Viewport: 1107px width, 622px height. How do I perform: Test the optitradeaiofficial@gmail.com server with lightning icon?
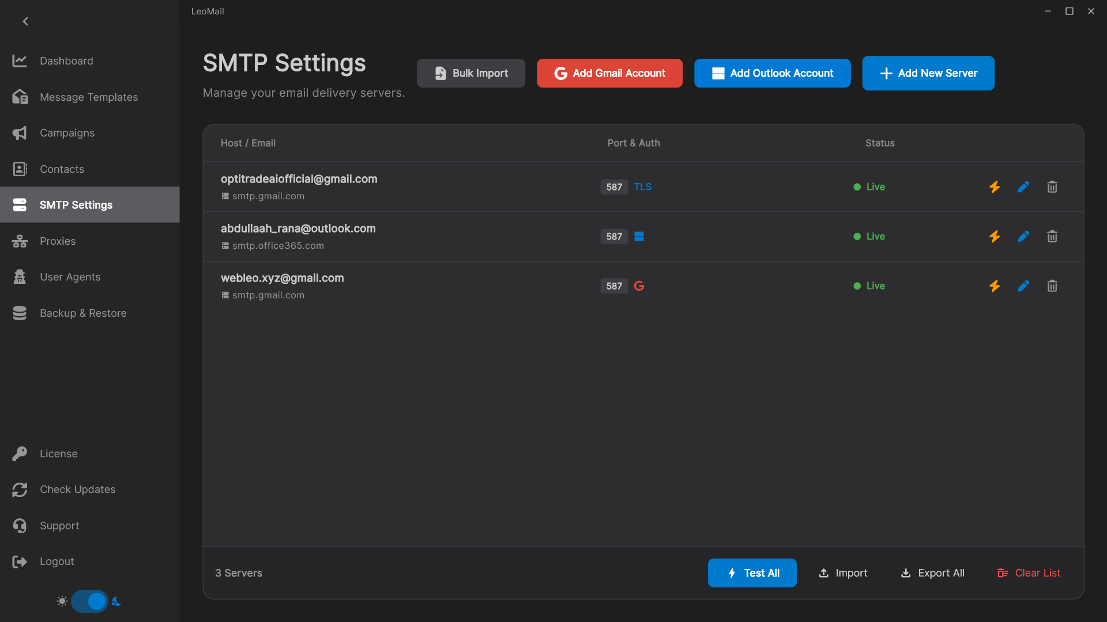click(x=995, y=187)
